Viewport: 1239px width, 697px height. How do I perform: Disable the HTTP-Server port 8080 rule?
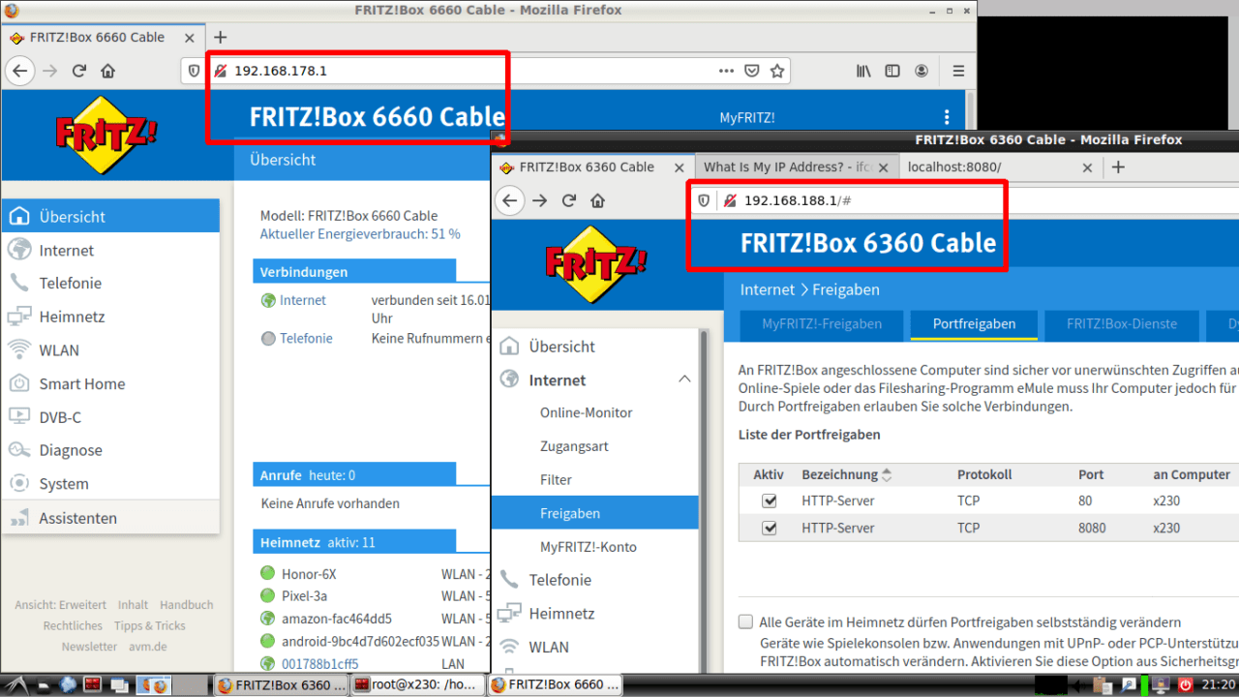point(770,529)
